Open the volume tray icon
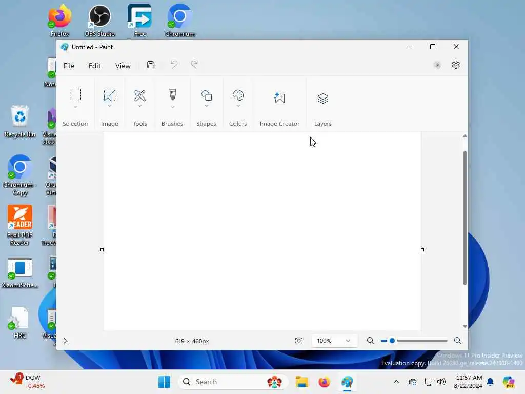The width and height of the screenshot is (525, 394). [441, 382]
